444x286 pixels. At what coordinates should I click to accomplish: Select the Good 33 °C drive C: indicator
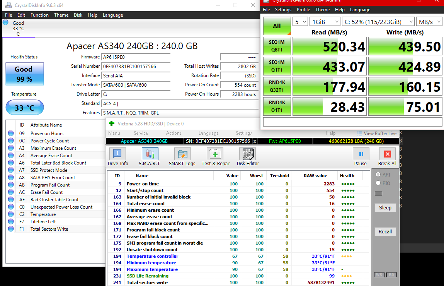18,28
